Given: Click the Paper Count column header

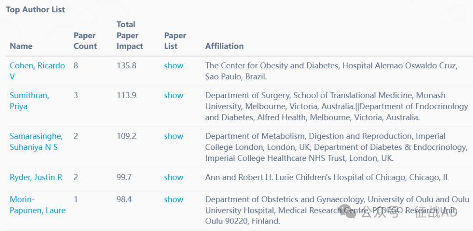Looking at the screenshot, I should (x=85, y=41).
